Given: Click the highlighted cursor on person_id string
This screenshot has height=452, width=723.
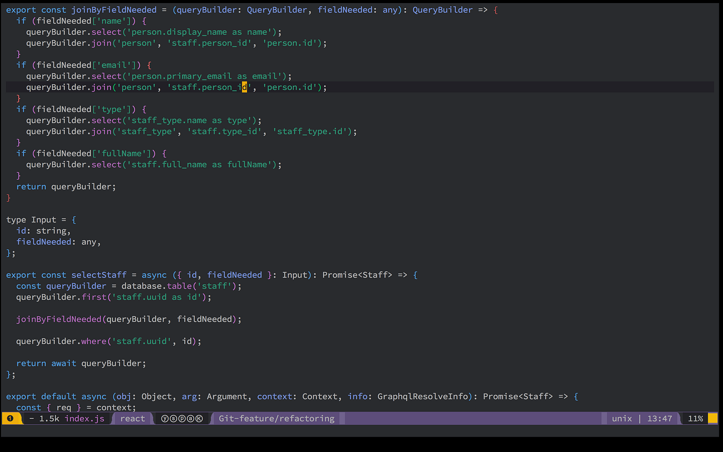Looking at the screenshot, I should click(x=244, y=87).
